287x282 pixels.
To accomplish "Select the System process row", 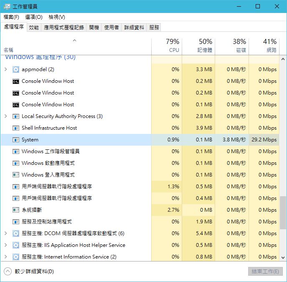I will tap(140, 140).
